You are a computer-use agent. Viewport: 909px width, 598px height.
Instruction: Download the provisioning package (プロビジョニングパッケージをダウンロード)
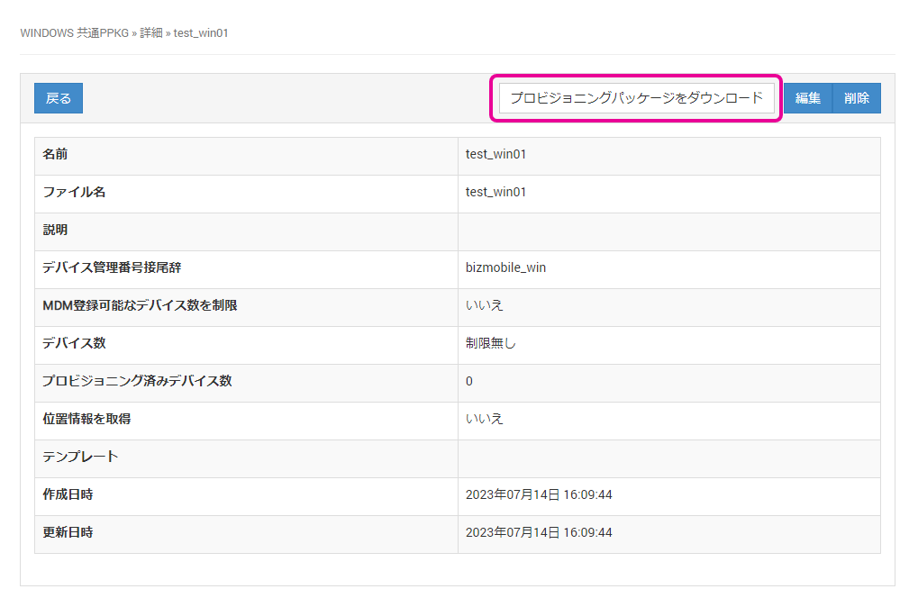point(636,98)
